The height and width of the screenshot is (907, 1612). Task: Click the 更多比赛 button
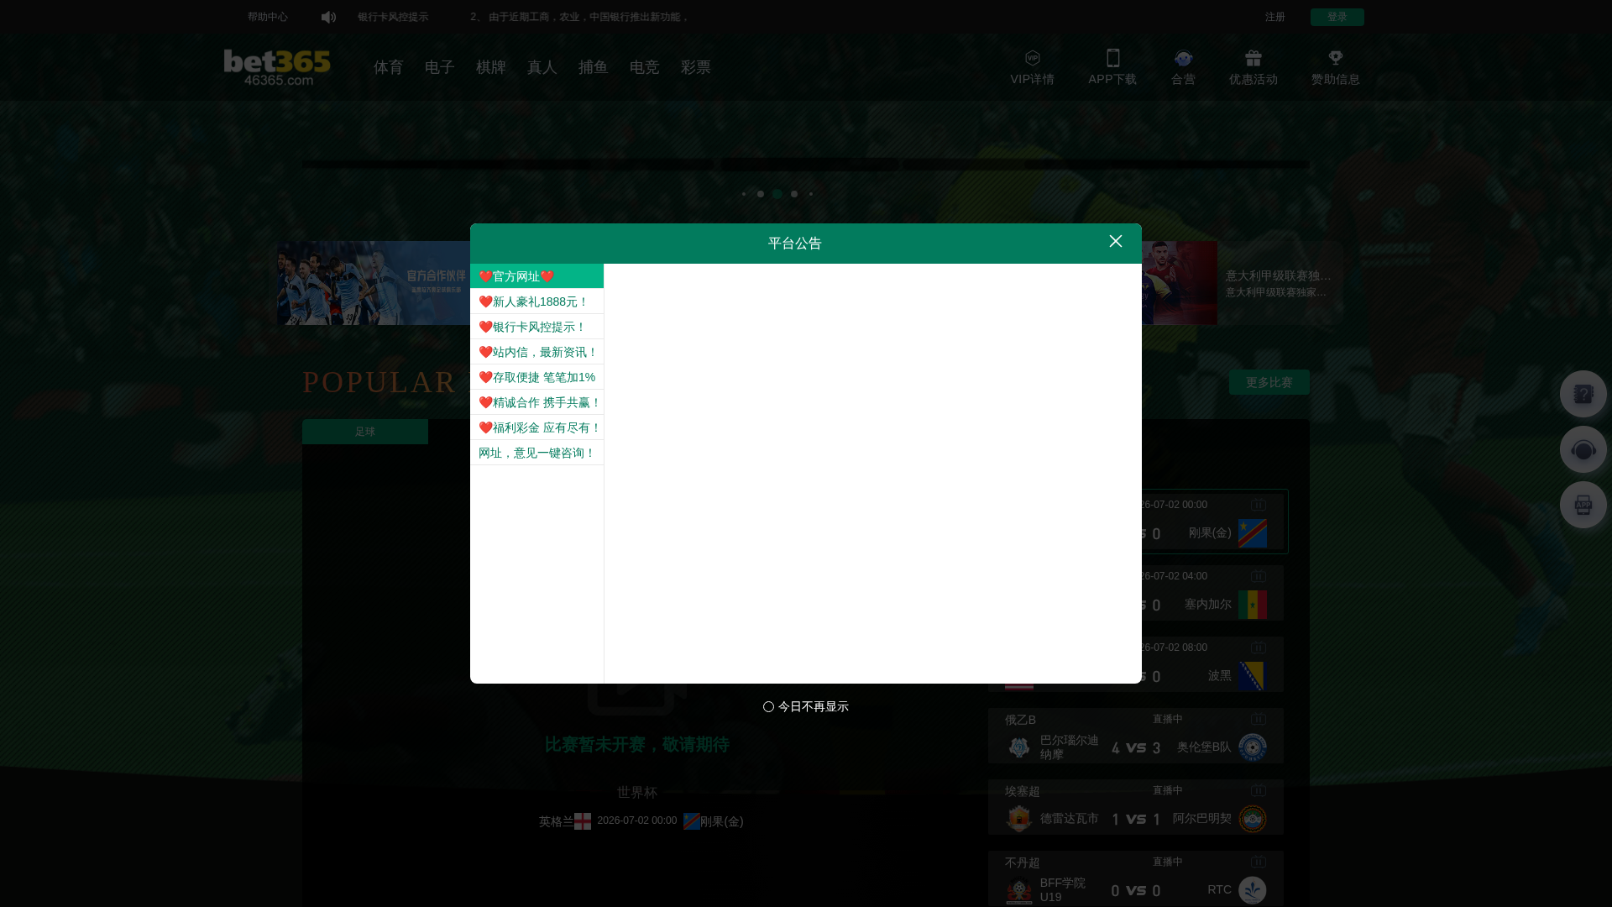1269,382
